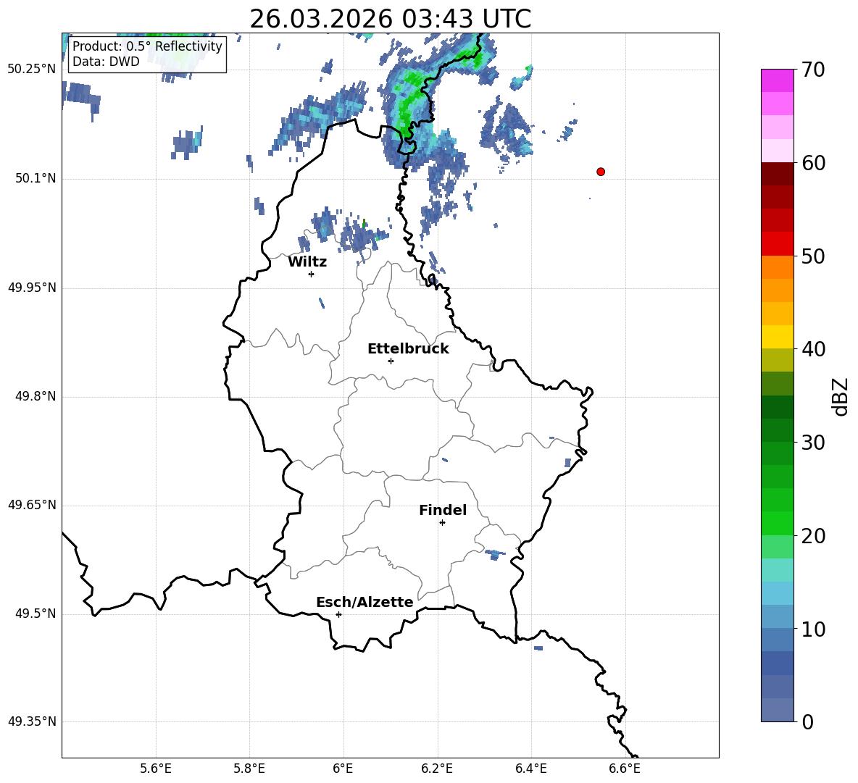The height and width of the screenshot is (783, 858).
Task: Click the dark red colorbar swatch just below 60
Action: [778, 174]
